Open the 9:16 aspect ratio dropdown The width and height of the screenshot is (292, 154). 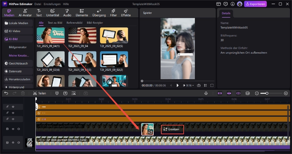189,85
